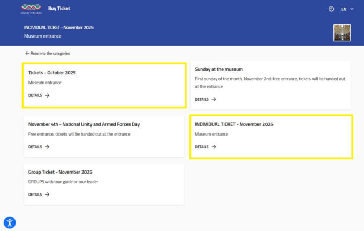
Task: Click the chevron next to EN
Action: [352, 9]
